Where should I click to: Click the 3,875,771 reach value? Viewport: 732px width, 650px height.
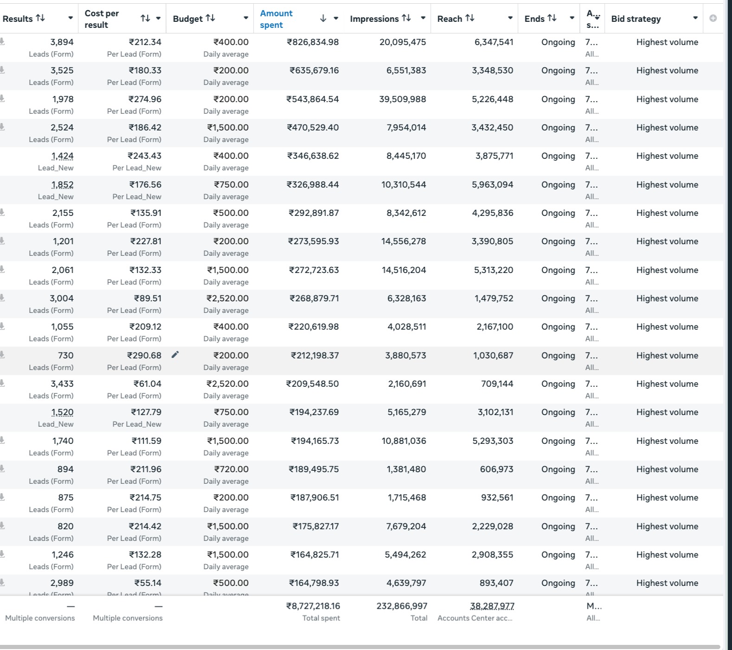click(494, 156)
